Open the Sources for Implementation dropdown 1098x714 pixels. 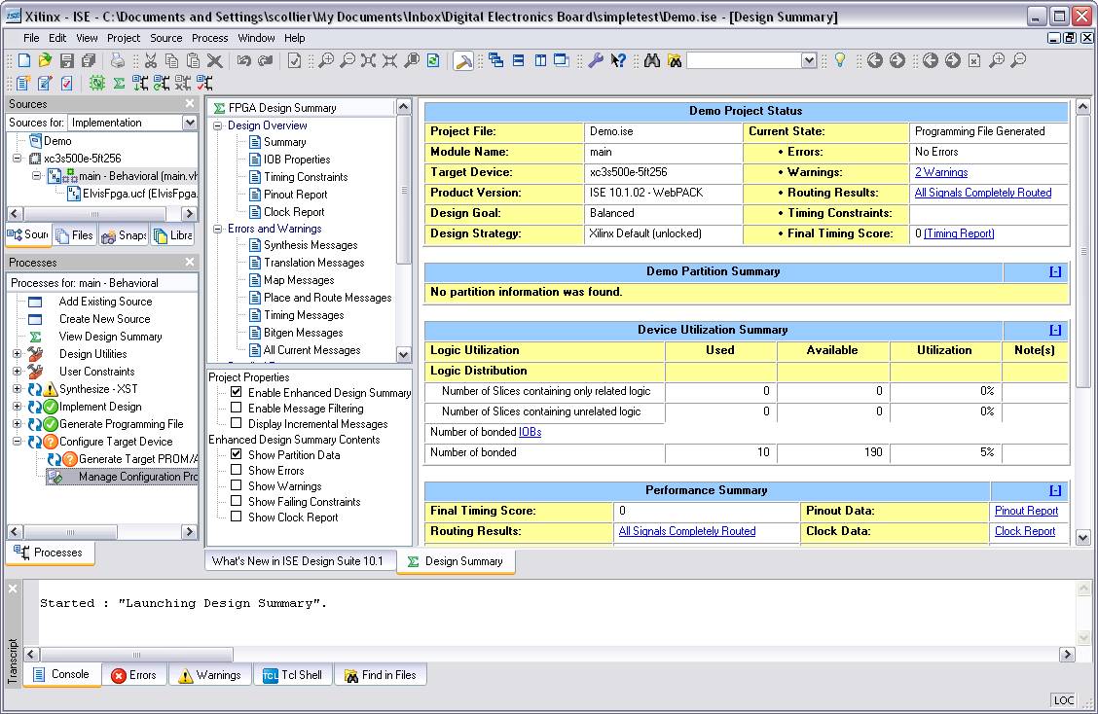[189, 123]
